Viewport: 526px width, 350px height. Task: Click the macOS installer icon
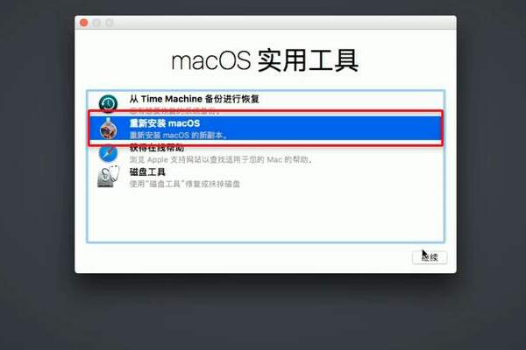pos(108,129)
